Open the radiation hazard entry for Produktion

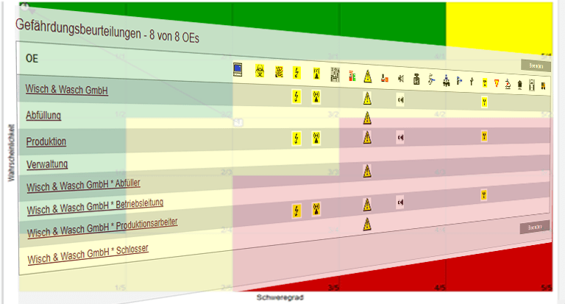pyautogui.click(x=316, y=137)
